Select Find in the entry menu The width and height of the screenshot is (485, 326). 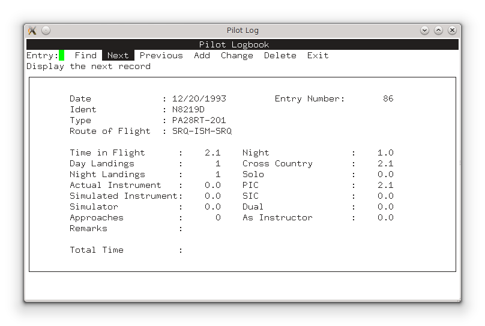[85, 55]
